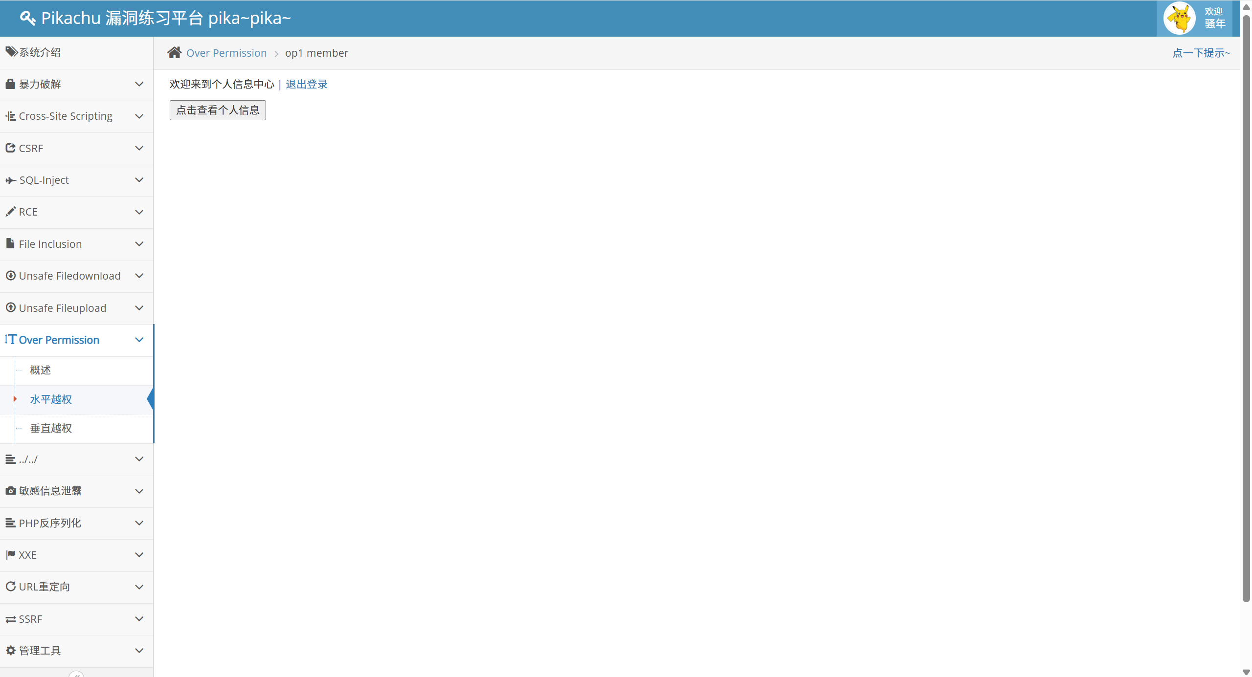Click the key icon in the header
Viewport: 1252px width, 677px height.
[x=27, y=18]
